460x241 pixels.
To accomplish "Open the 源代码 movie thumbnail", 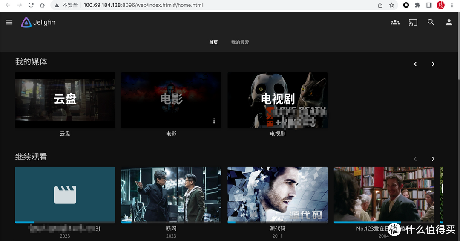I will coord(278,195).
